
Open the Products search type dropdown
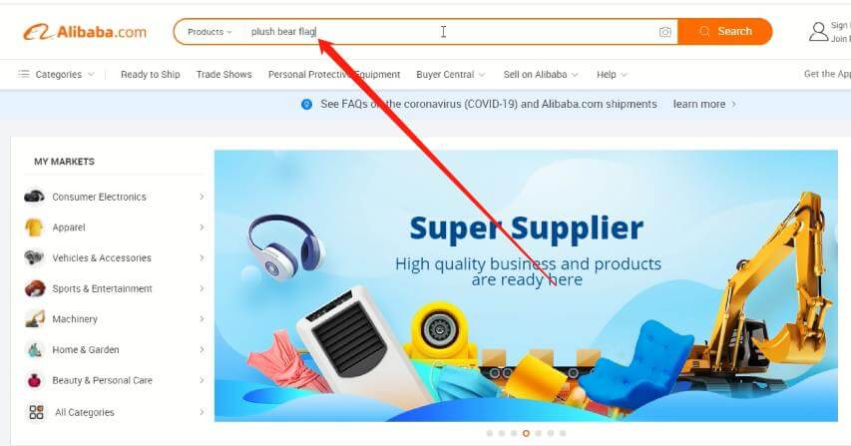click(x=210, y=32)
